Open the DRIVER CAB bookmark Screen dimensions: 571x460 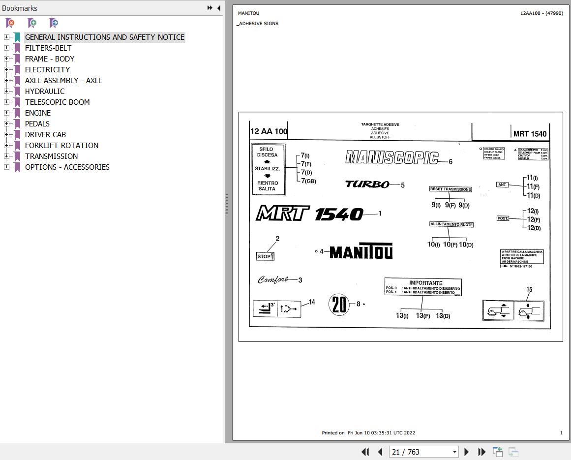coord(45,134)
